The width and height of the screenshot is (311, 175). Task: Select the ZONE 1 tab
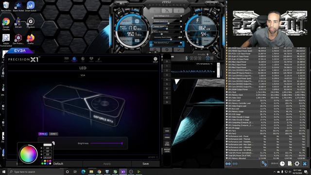[x=53, y=134]
